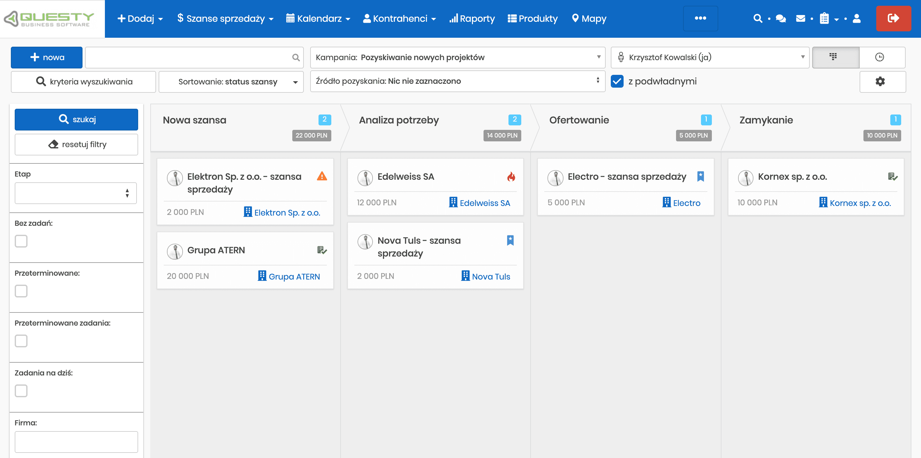Open the Źródło pozyskania dropdown

458,81
